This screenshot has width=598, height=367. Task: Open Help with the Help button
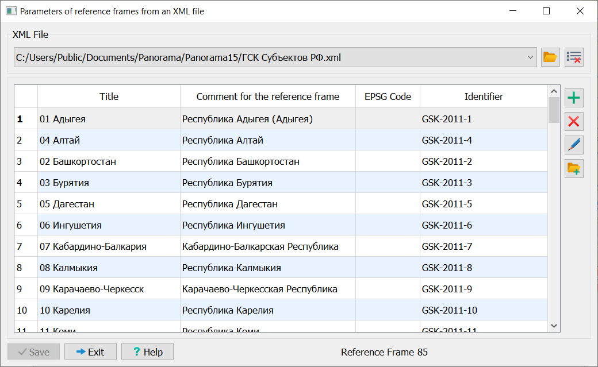(147, 352)
